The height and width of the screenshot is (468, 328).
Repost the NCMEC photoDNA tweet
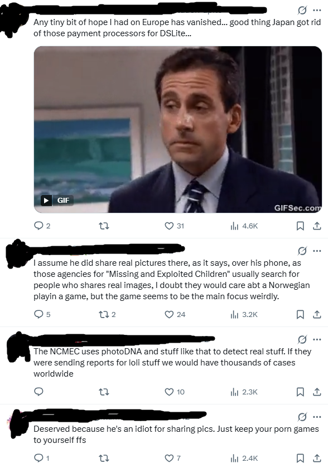click(x=104, y=392)
